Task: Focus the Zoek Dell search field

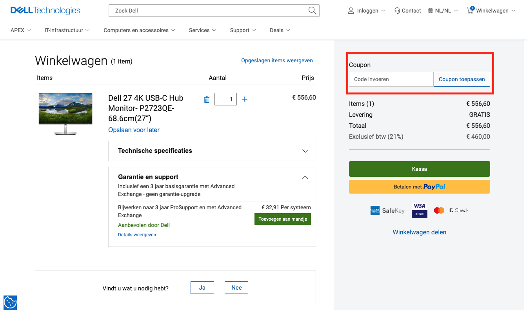Action: (x=208, y=11)
